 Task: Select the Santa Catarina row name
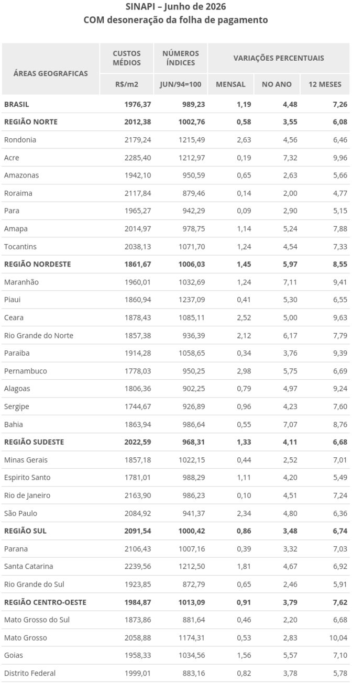click(x=28, y=566)
